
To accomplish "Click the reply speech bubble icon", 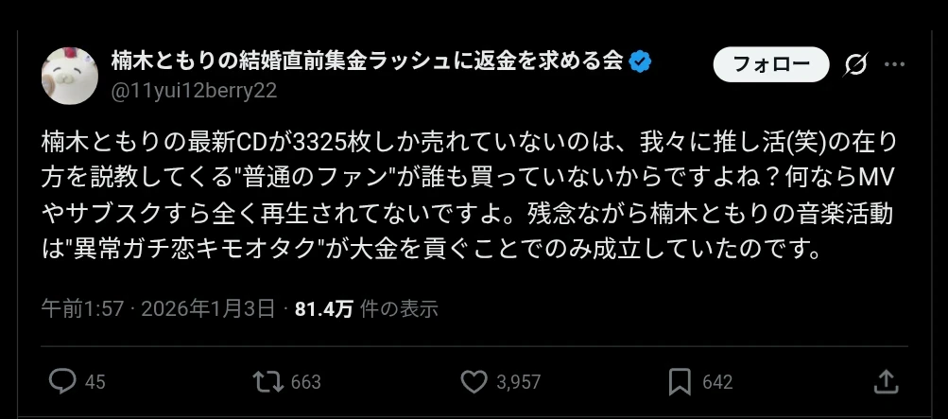I will tap(62, 381).
